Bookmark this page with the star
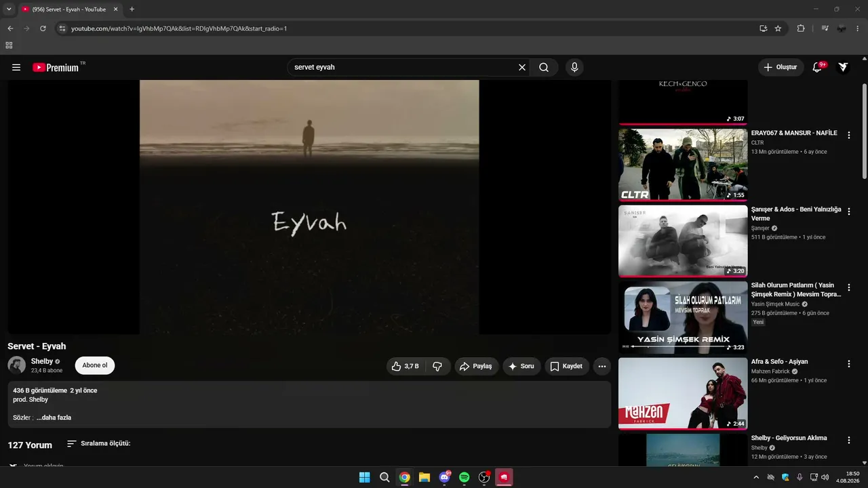Screen dimensions: 868x488 778,28
